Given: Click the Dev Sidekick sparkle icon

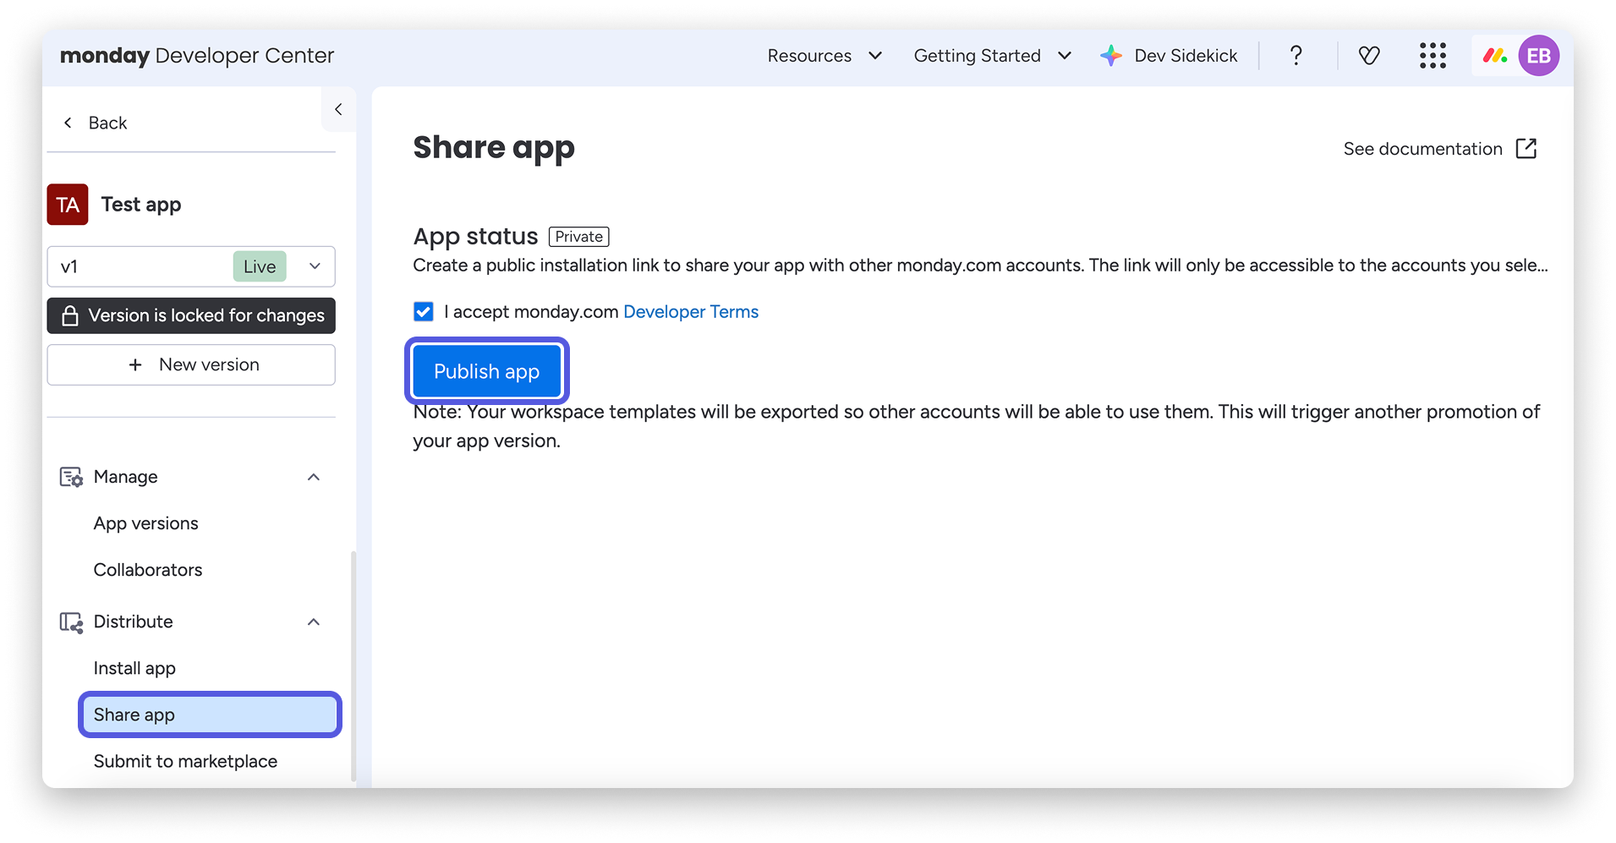Looking at the screenshot, I should point(1111,56).
